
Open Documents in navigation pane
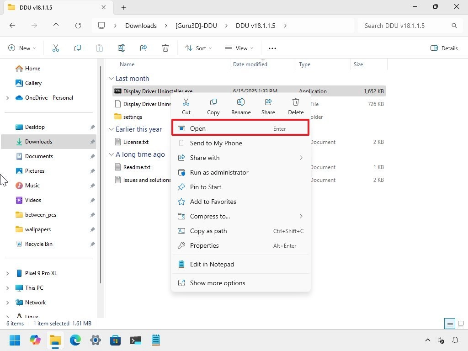click(x=49, y=156)
